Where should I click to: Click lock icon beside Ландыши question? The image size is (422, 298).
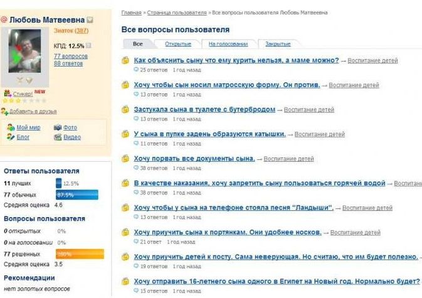click(125, 208)
